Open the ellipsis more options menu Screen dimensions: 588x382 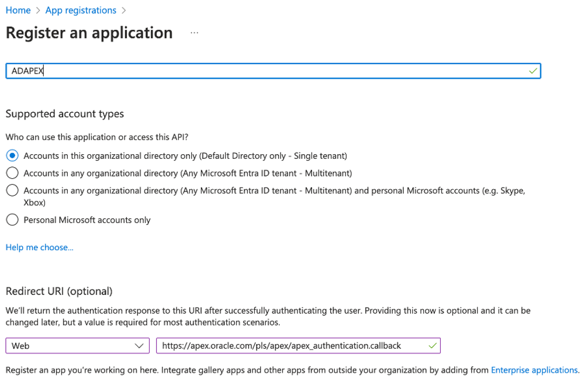(194, 33)
